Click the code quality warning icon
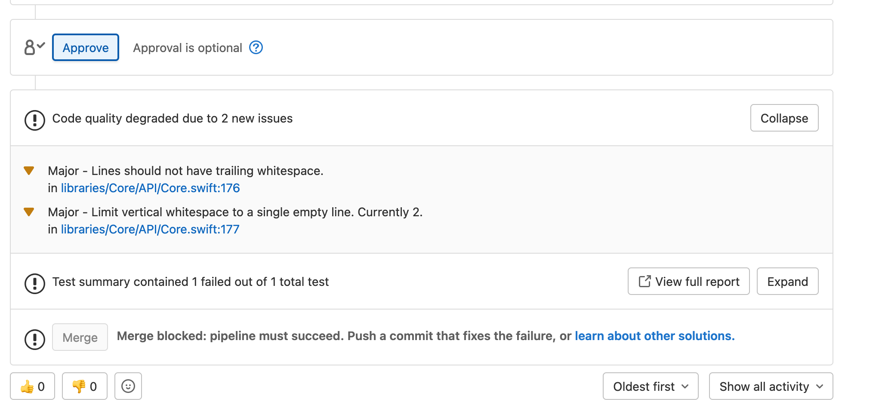The width and height of the screenshot is (882, 405). pos(35,119)
